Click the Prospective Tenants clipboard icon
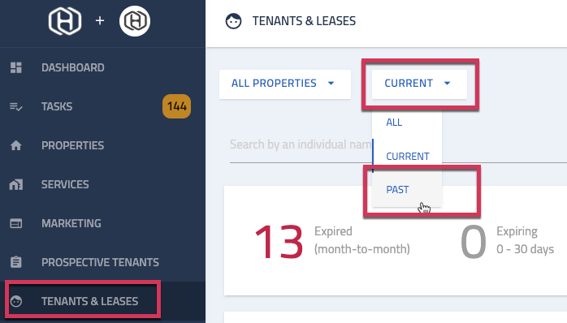 tap(16, 262)
